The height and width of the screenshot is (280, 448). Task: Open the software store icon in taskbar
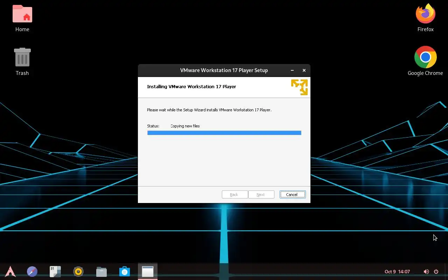point(125,271)
